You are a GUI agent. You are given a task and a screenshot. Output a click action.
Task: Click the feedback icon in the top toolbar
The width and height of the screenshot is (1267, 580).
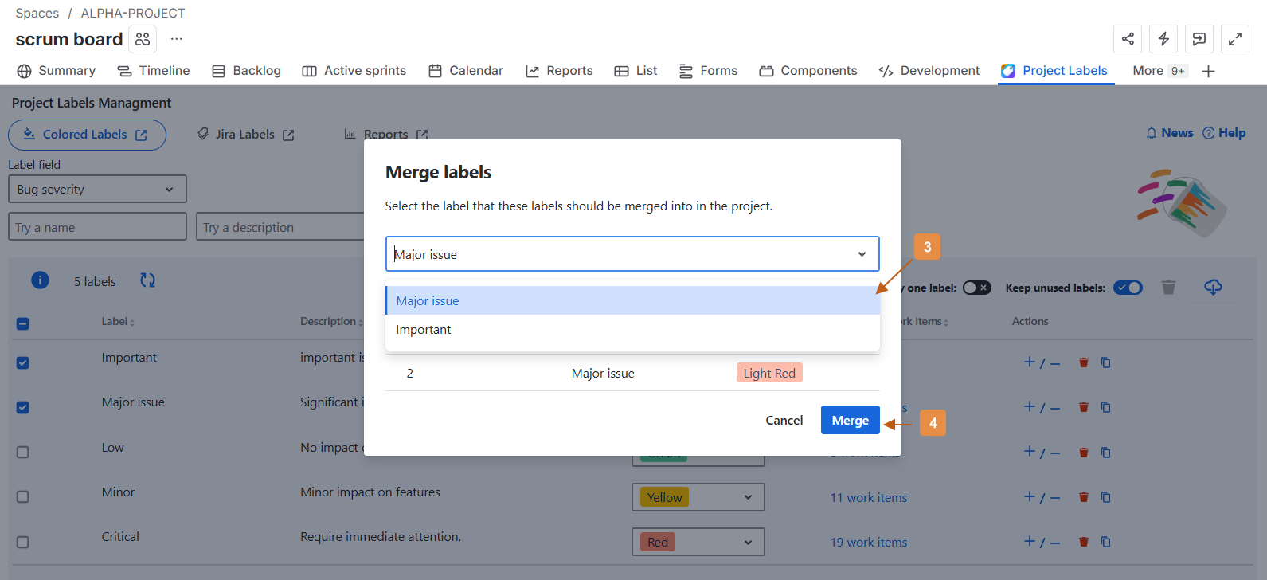coord(1199,39)
